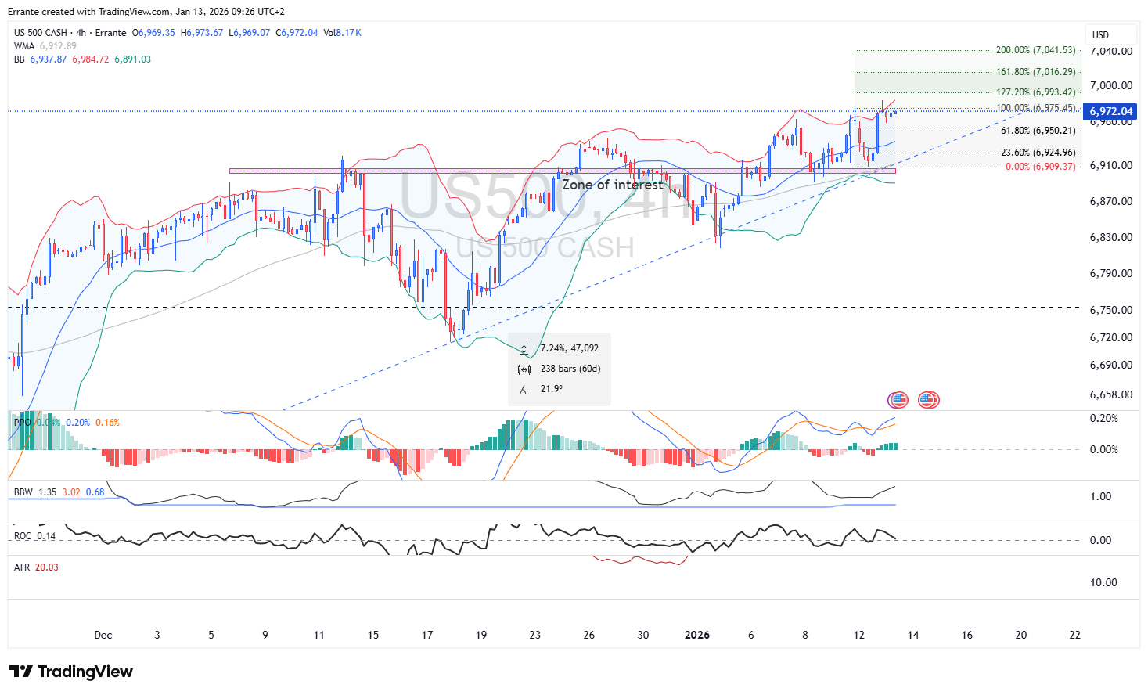Image resolution: width=1148 pixels, height=695 pixels.
Task: Select the US 500 CASH symbol title
Action: pos(41,33)
